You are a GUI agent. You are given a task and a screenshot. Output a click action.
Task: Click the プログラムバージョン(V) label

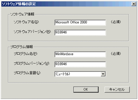coord(32,64)
